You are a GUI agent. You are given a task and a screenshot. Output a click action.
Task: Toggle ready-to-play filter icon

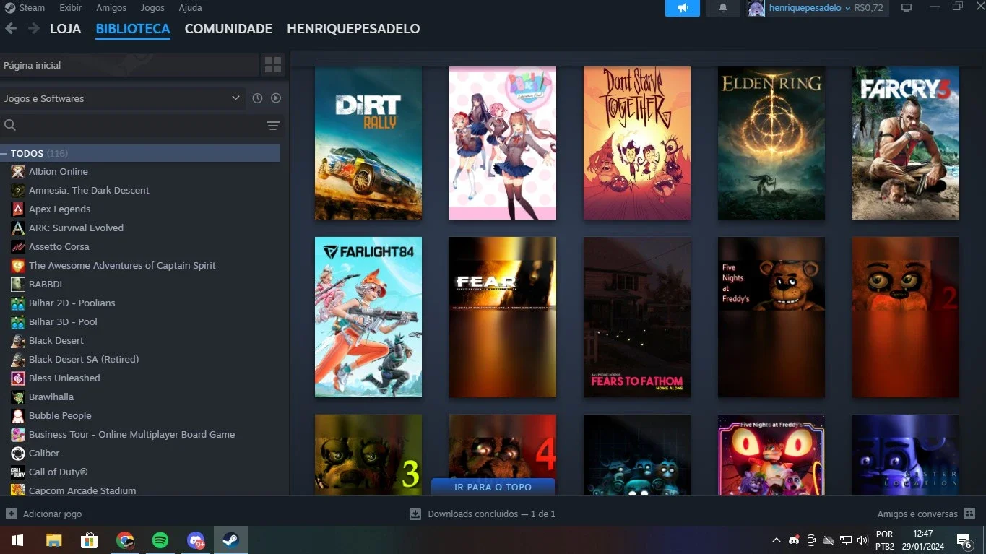(x=276, y=98)
